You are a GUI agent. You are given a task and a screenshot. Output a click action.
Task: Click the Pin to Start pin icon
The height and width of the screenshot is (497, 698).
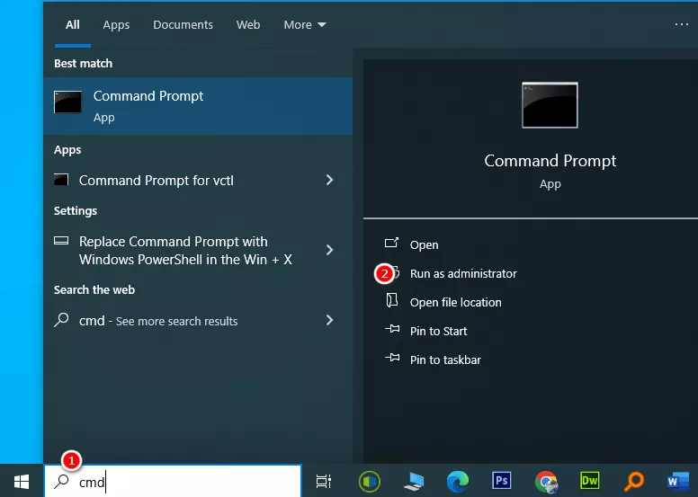[x=392, y=329]
